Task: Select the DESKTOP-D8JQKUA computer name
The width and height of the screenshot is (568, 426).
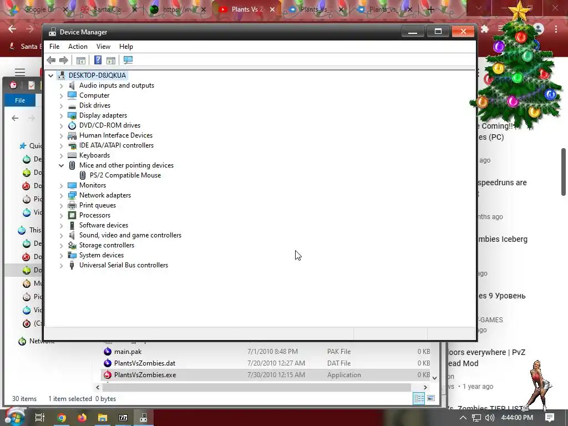Action: [x=97, y=75]
